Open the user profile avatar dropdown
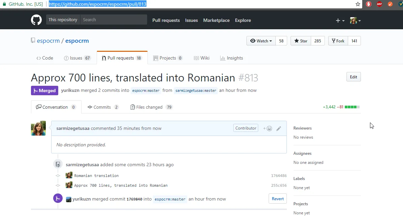 pyautogui.click(x=356, y=21)
